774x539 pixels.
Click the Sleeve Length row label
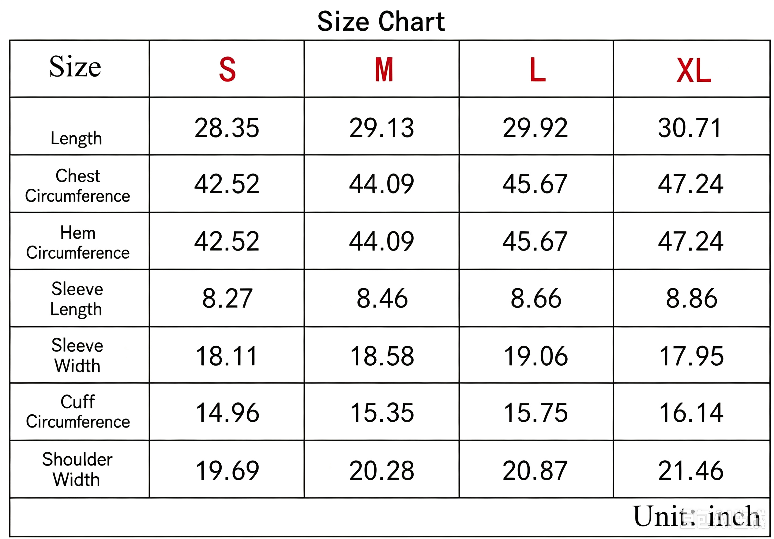click(77, 299)
